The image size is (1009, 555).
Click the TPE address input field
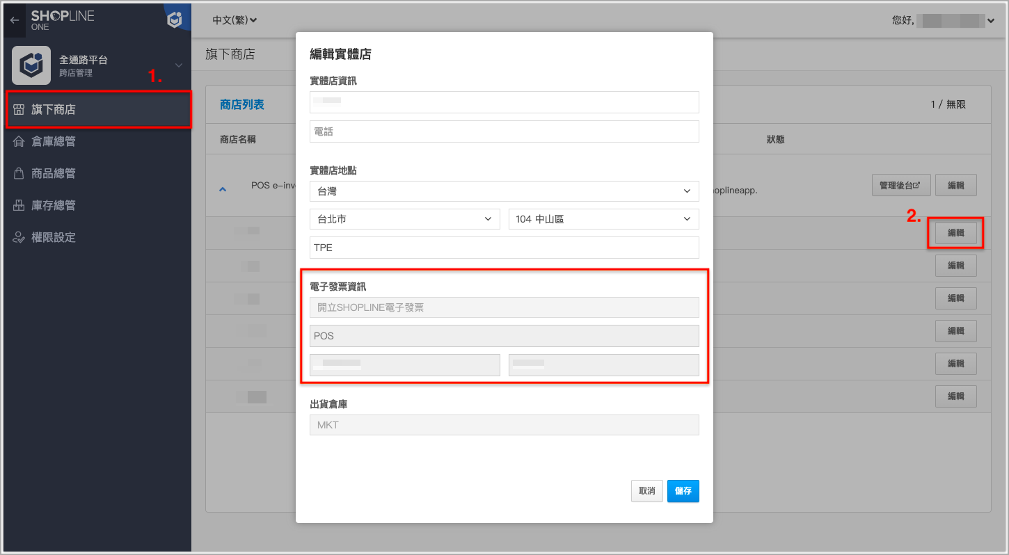click(504, 248)
